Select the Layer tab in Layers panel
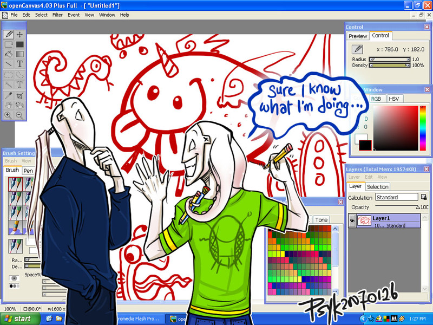 (x=356, y=186)
